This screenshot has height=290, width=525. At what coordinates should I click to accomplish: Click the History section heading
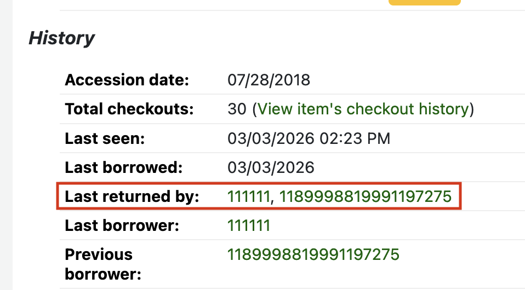[61, 38]
